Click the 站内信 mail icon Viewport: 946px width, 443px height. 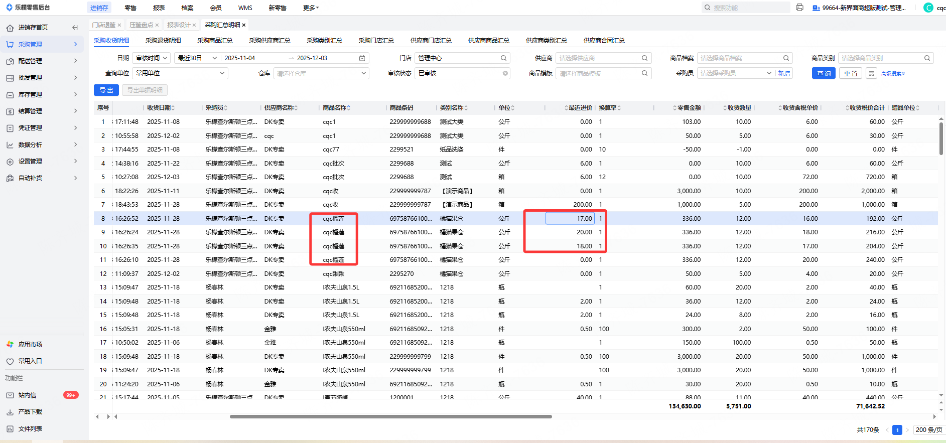tap(10, 395)
